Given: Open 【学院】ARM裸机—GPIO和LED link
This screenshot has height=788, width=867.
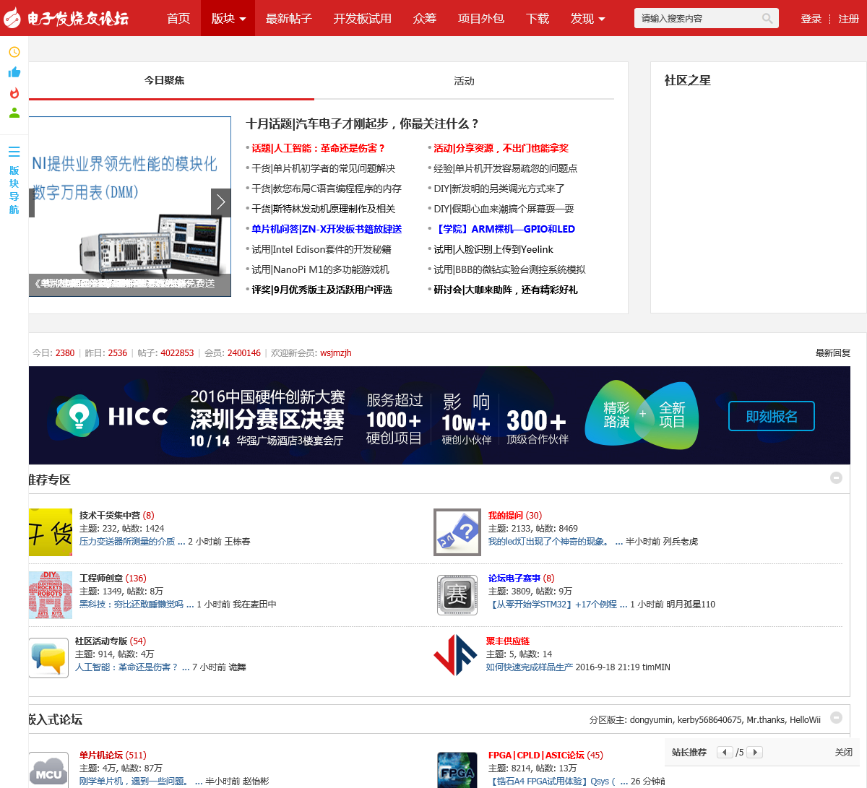Looking at the screenshot, I should [504, 229].
